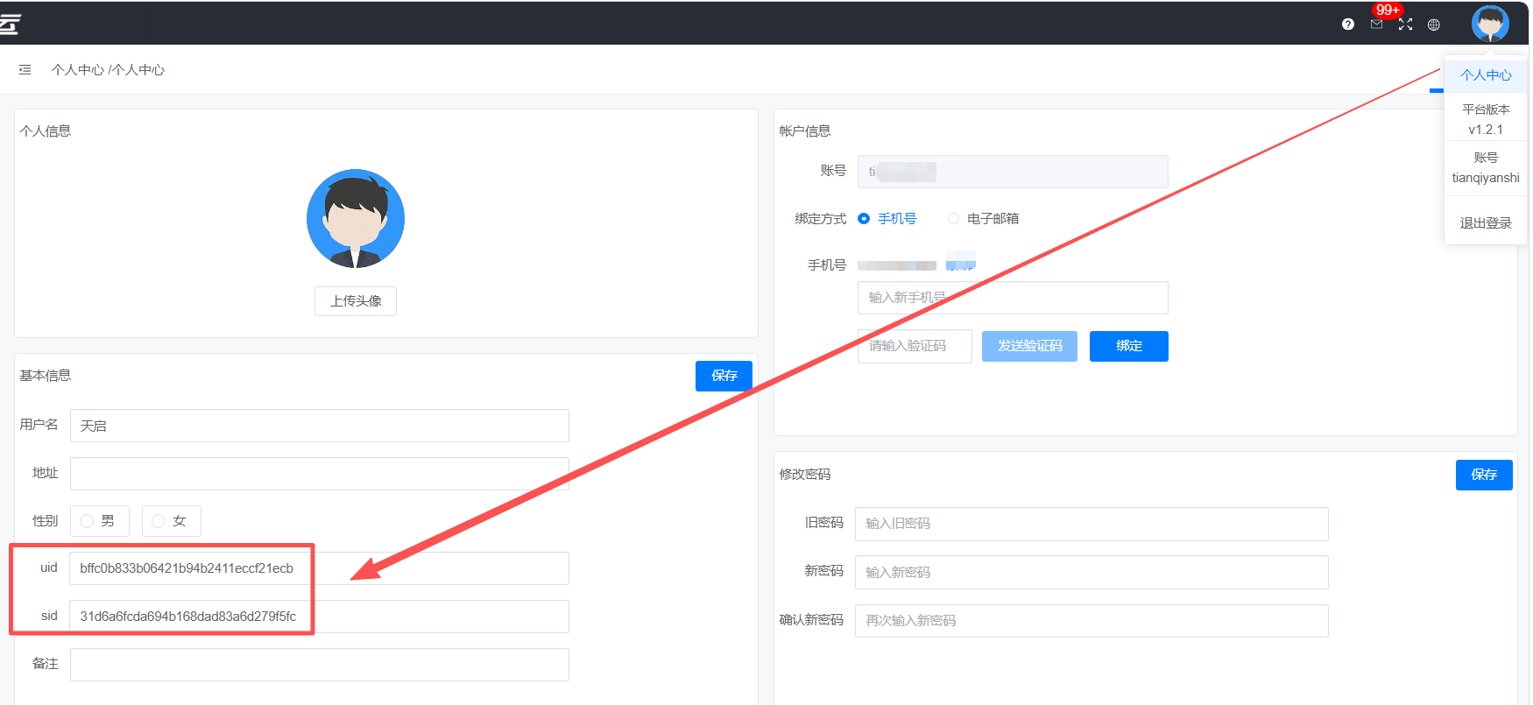
Task: Choose 女 gender option
Action: 159,521
